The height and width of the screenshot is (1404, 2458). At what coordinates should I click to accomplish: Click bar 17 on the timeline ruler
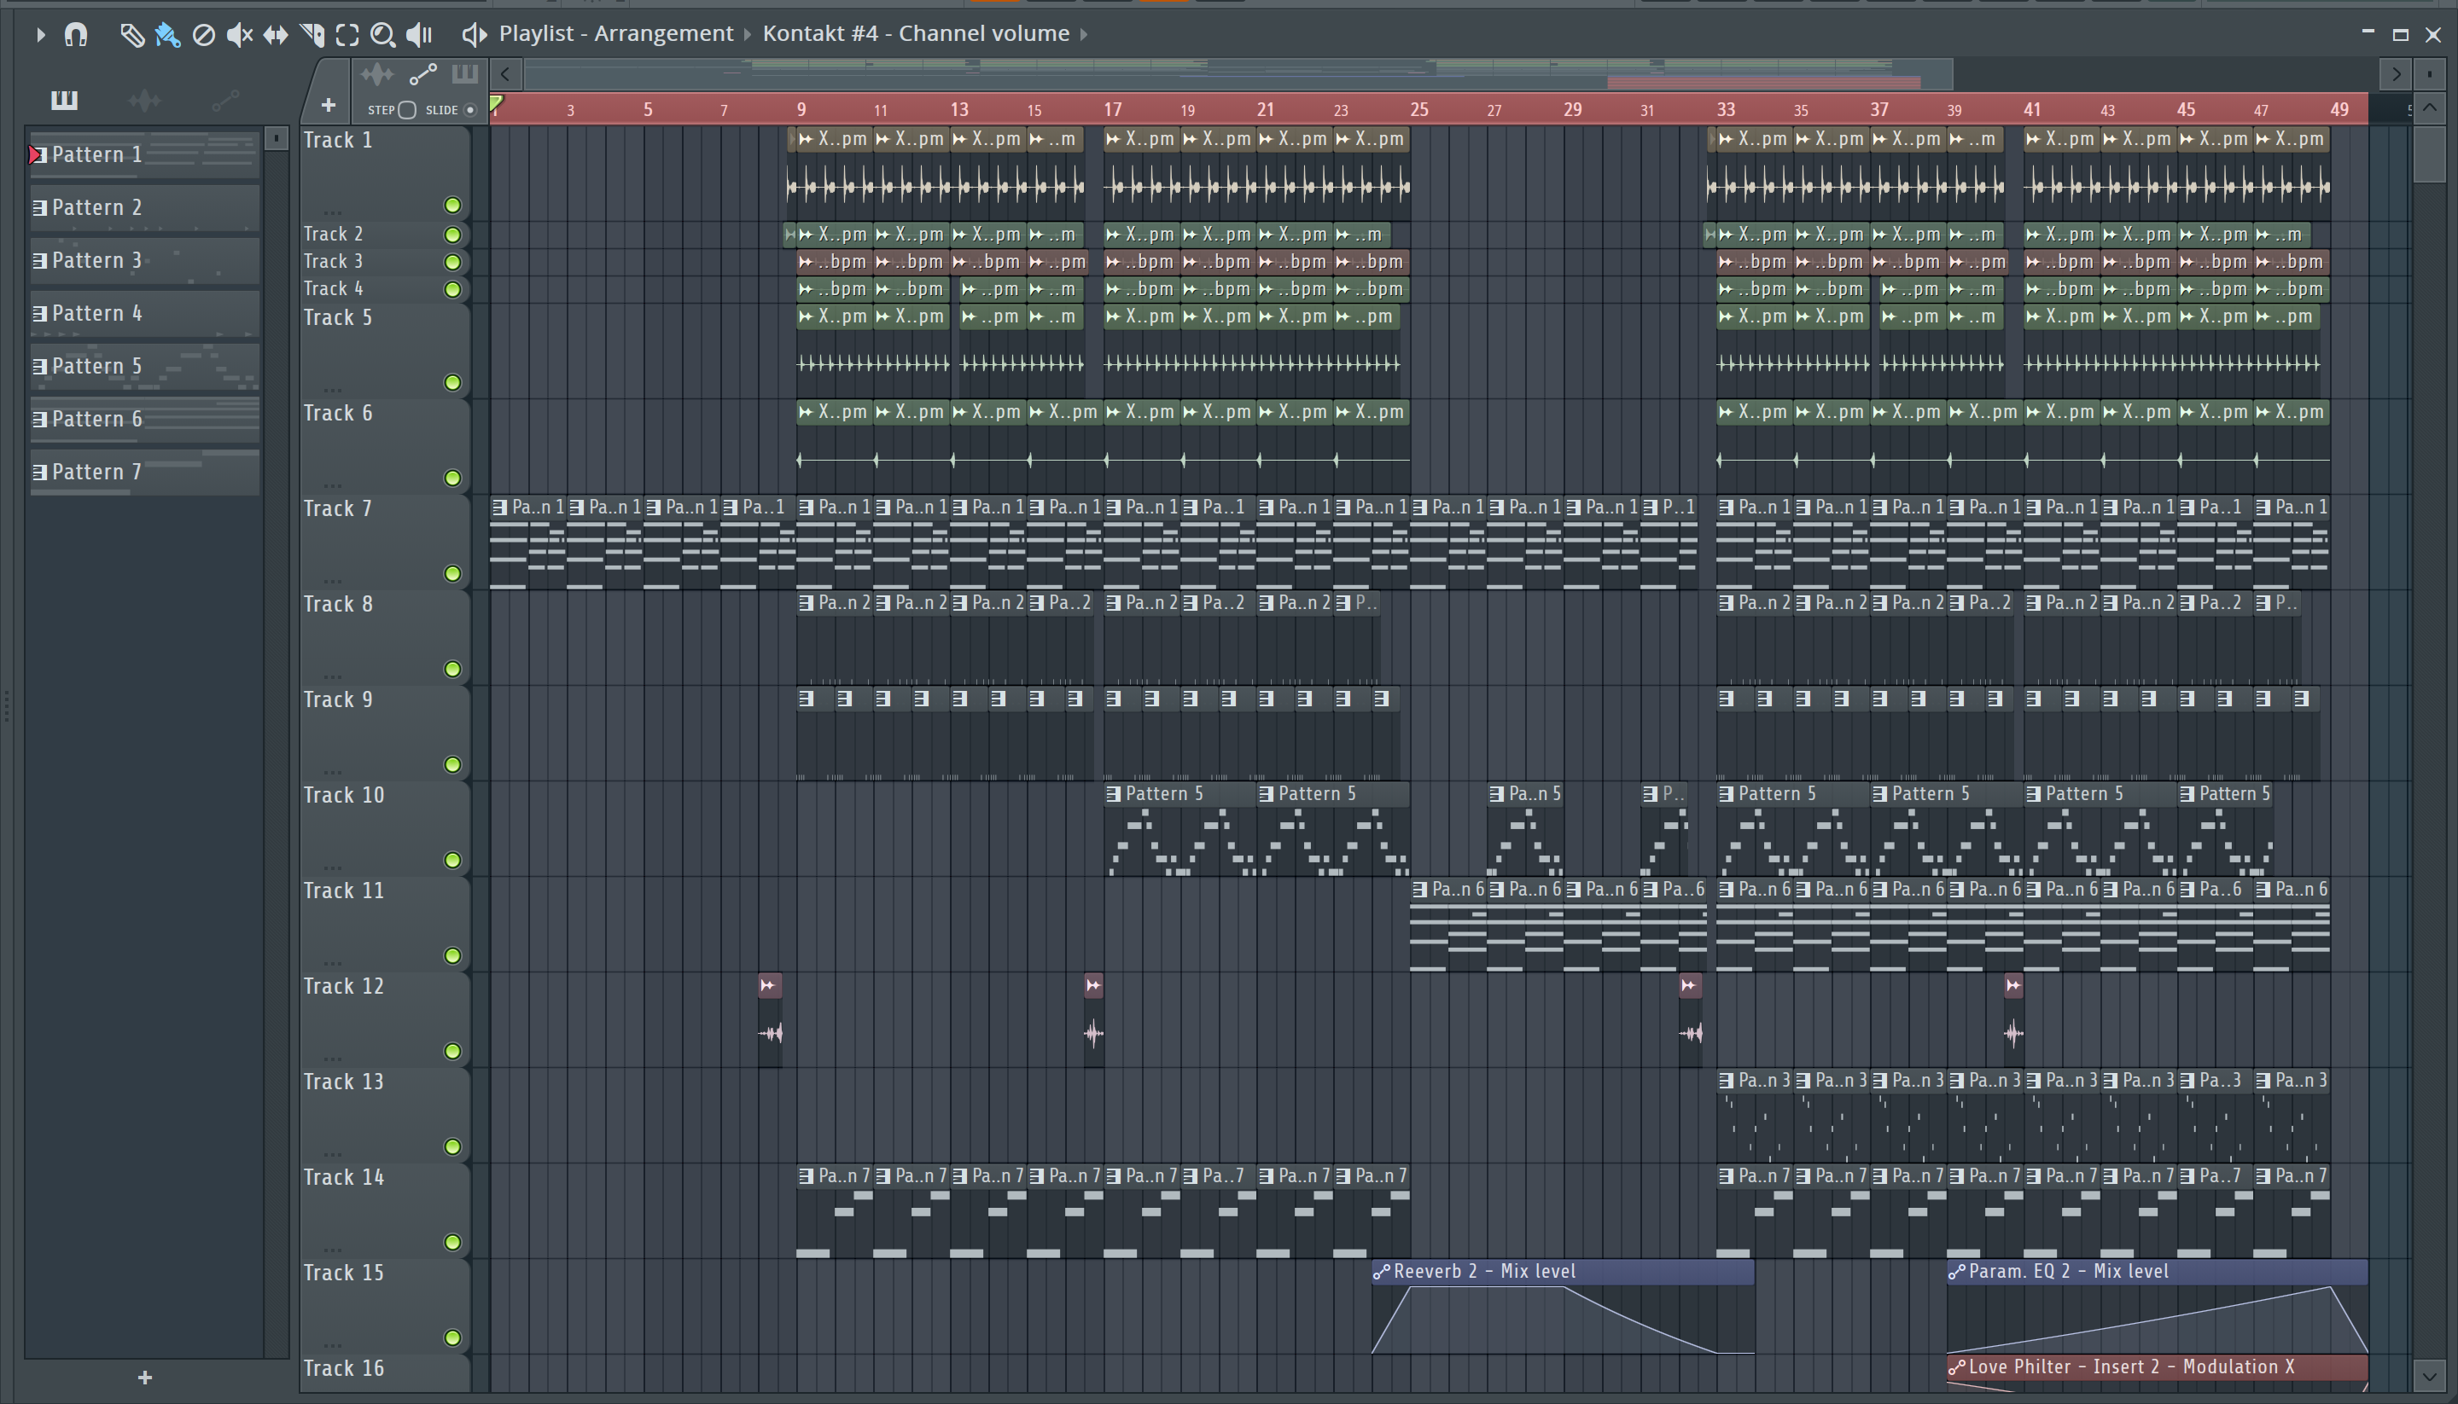coord(1112,109)
